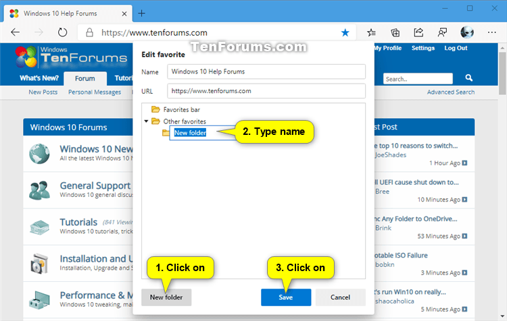Open Personal Messages link
The height and width of the screenshot is (321, 507).
coord(95,92)
